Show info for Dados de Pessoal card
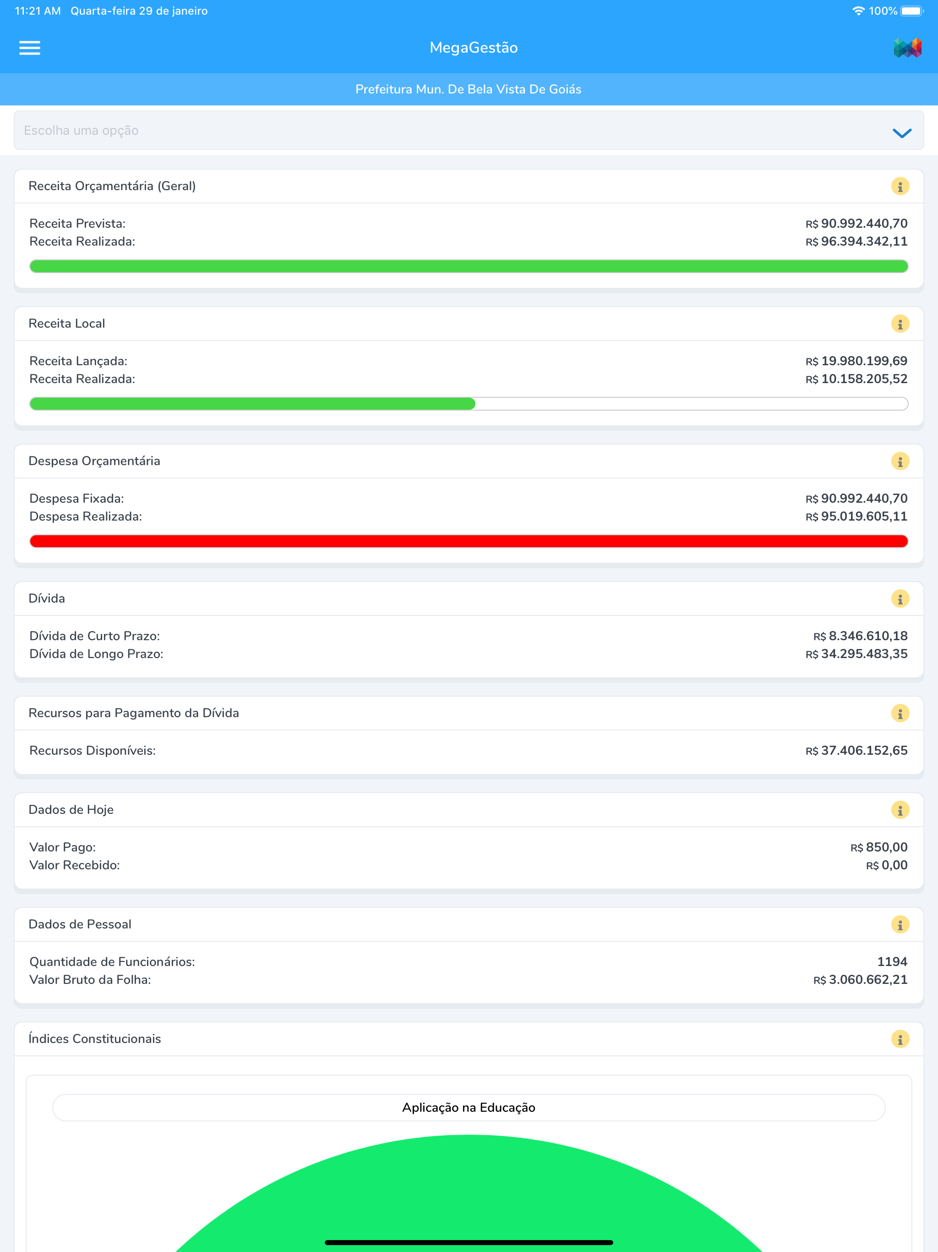This screenshot has width=938, height=1252. pos(900,924)
